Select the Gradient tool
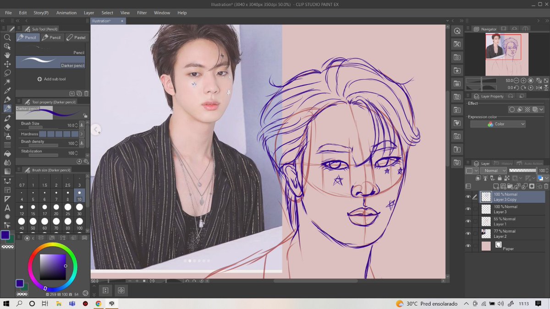Screen dimensions: 550x309 click(7, 171)
